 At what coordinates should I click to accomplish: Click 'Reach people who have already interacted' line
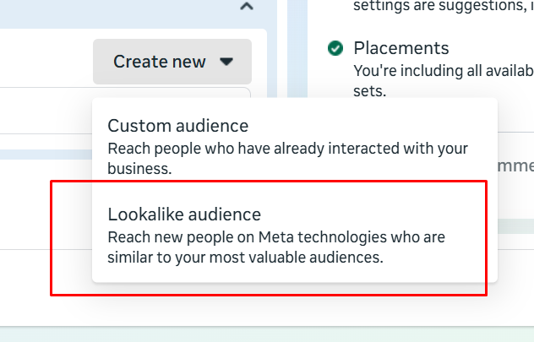287,149
